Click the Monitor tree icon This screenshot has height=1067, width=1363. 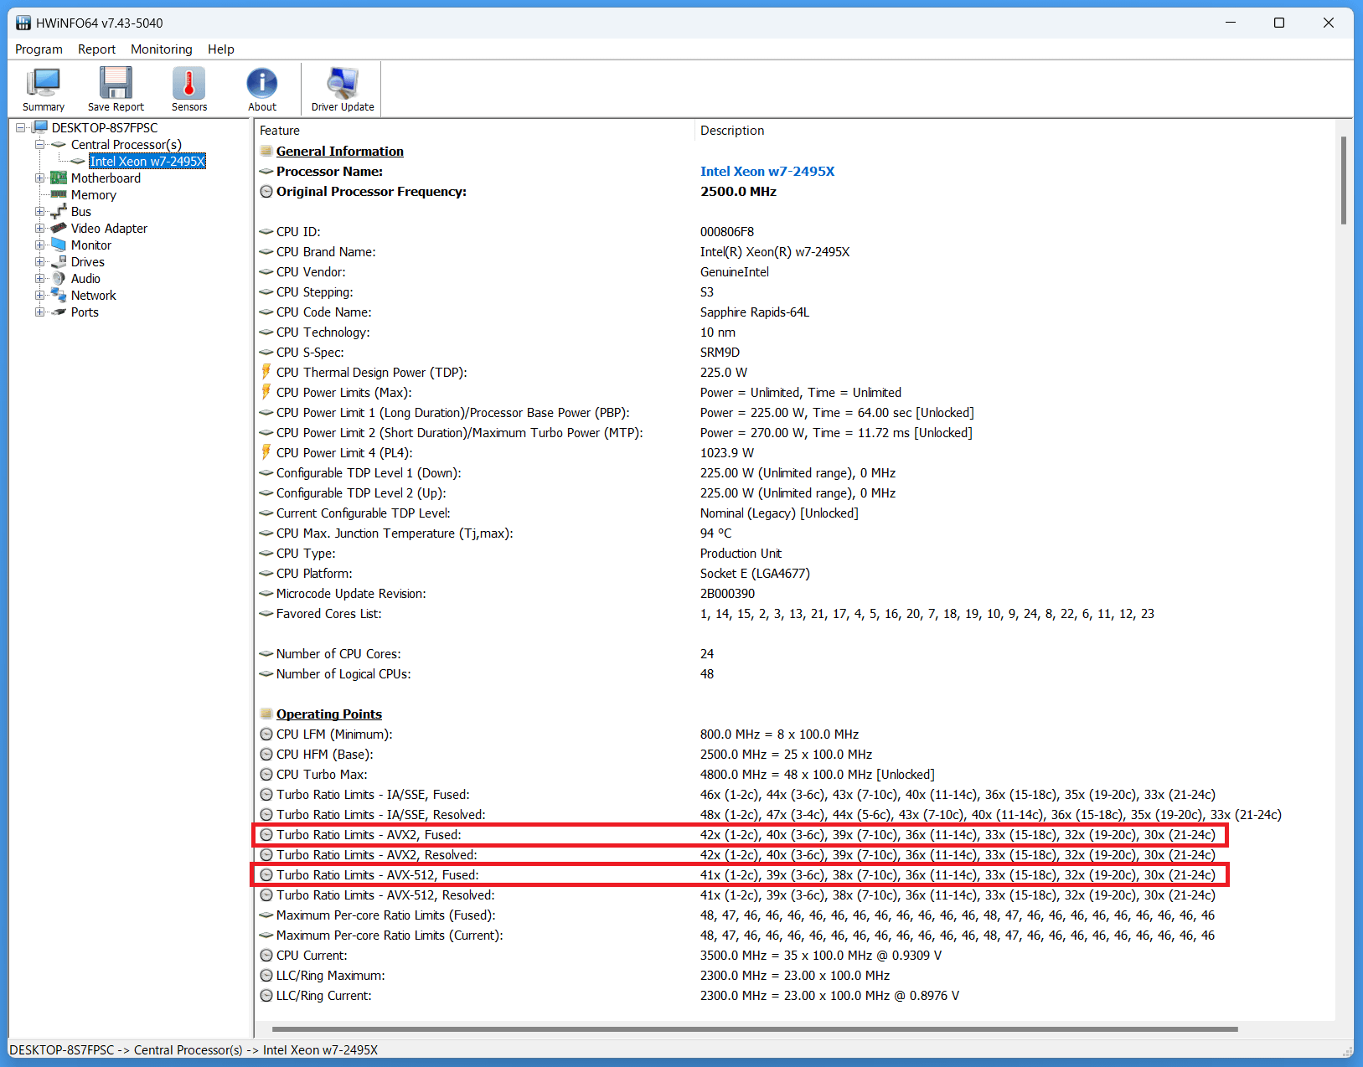point(59,245)
